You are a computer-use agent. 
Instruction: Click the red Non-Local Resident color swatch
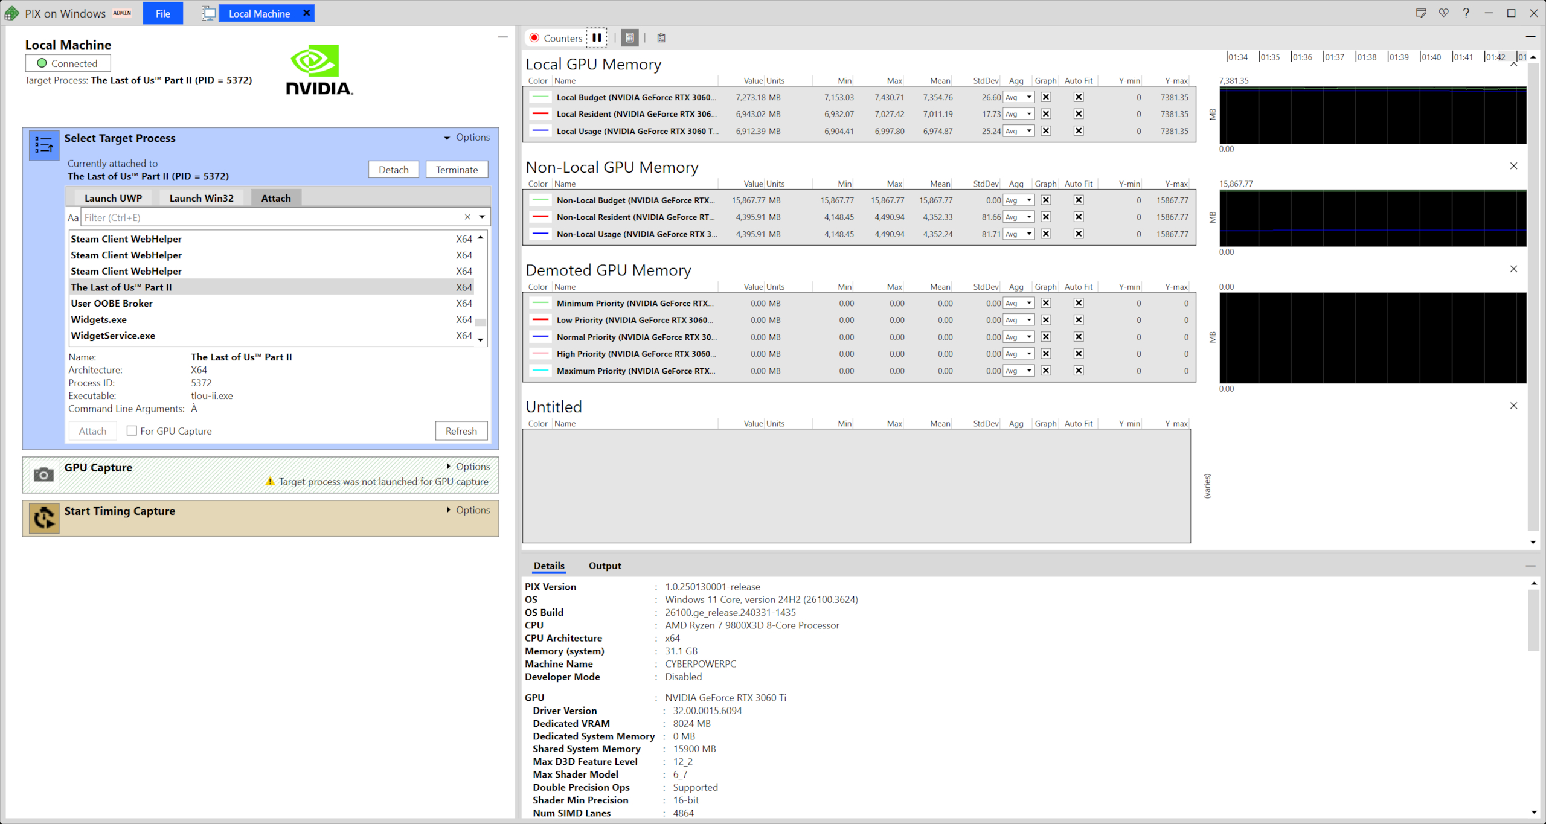pos(540,217)
